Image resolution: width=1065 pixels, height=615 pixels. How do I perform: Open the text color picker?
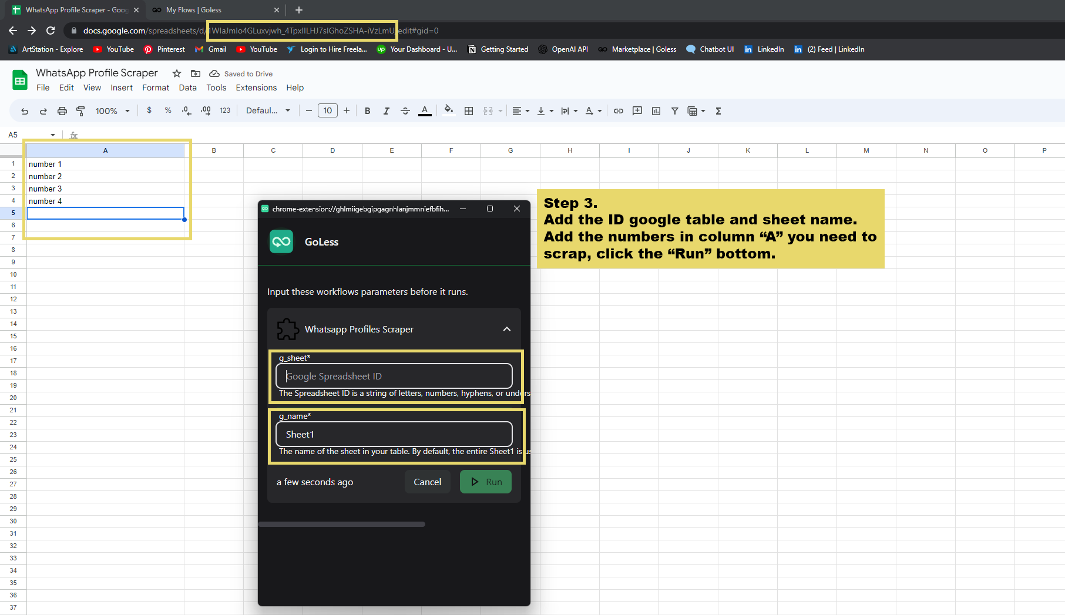tap(425, 111)
